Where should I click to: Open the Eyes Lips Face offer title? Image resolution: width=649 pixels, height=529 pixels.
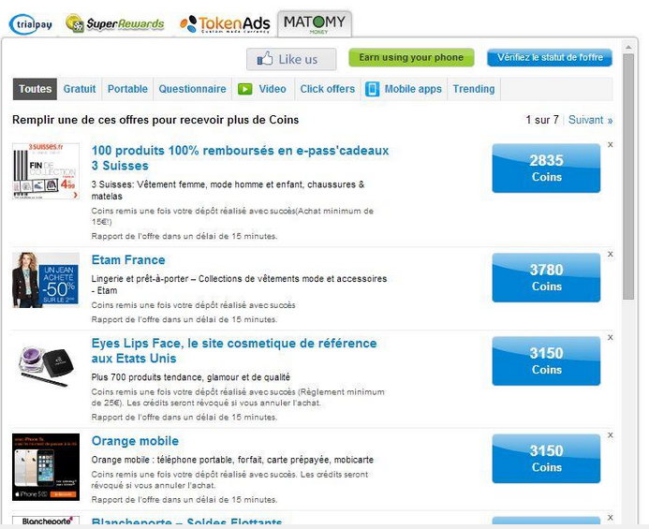234,351
